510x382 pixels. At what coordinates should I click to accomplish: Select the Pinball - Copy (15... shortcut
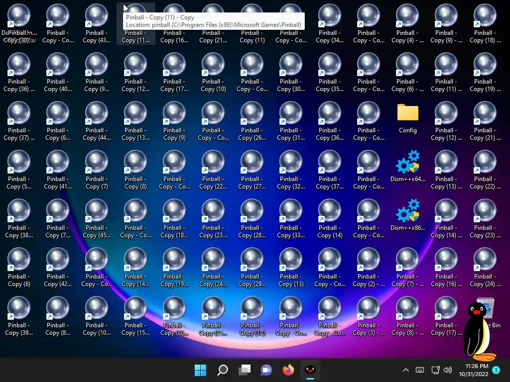pos(135,316)
